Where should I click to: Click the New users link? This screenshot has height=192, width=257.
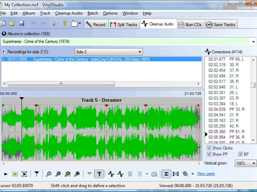(206, 174)
